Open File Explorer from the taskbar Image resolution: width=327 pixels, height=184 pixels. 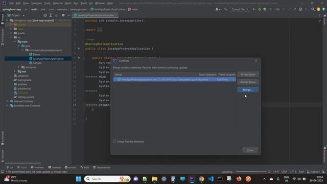coord(154,179)
